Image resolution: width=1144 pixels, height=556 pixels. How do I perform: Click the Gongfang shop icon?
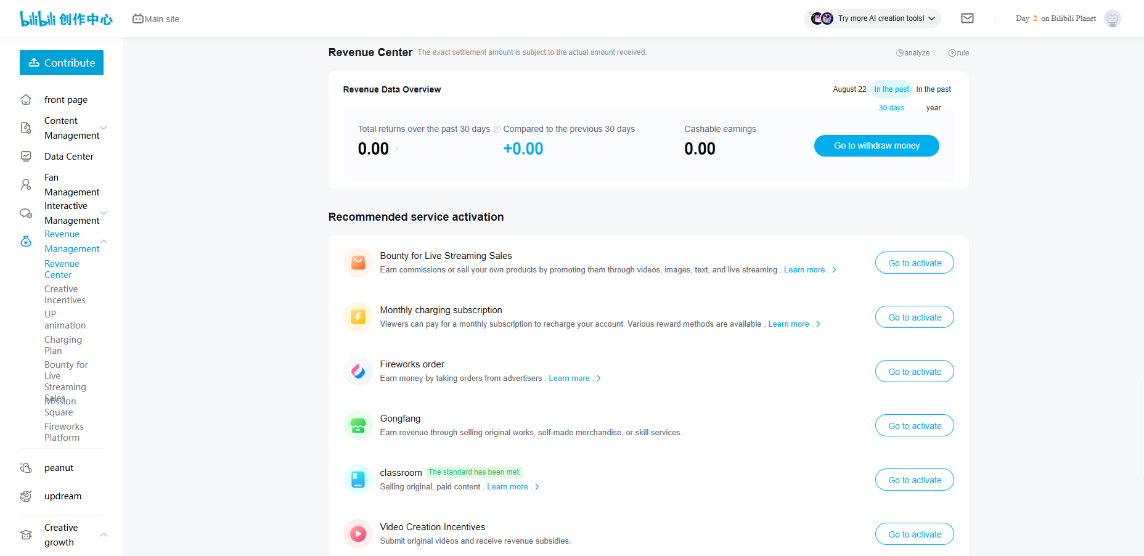(x=358, y=426)
